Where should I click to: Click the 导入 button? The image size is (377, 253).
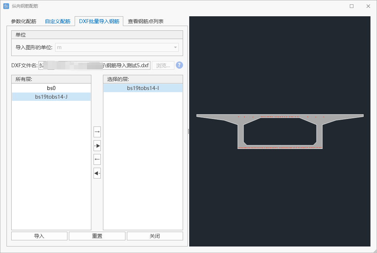coord(39,236)
